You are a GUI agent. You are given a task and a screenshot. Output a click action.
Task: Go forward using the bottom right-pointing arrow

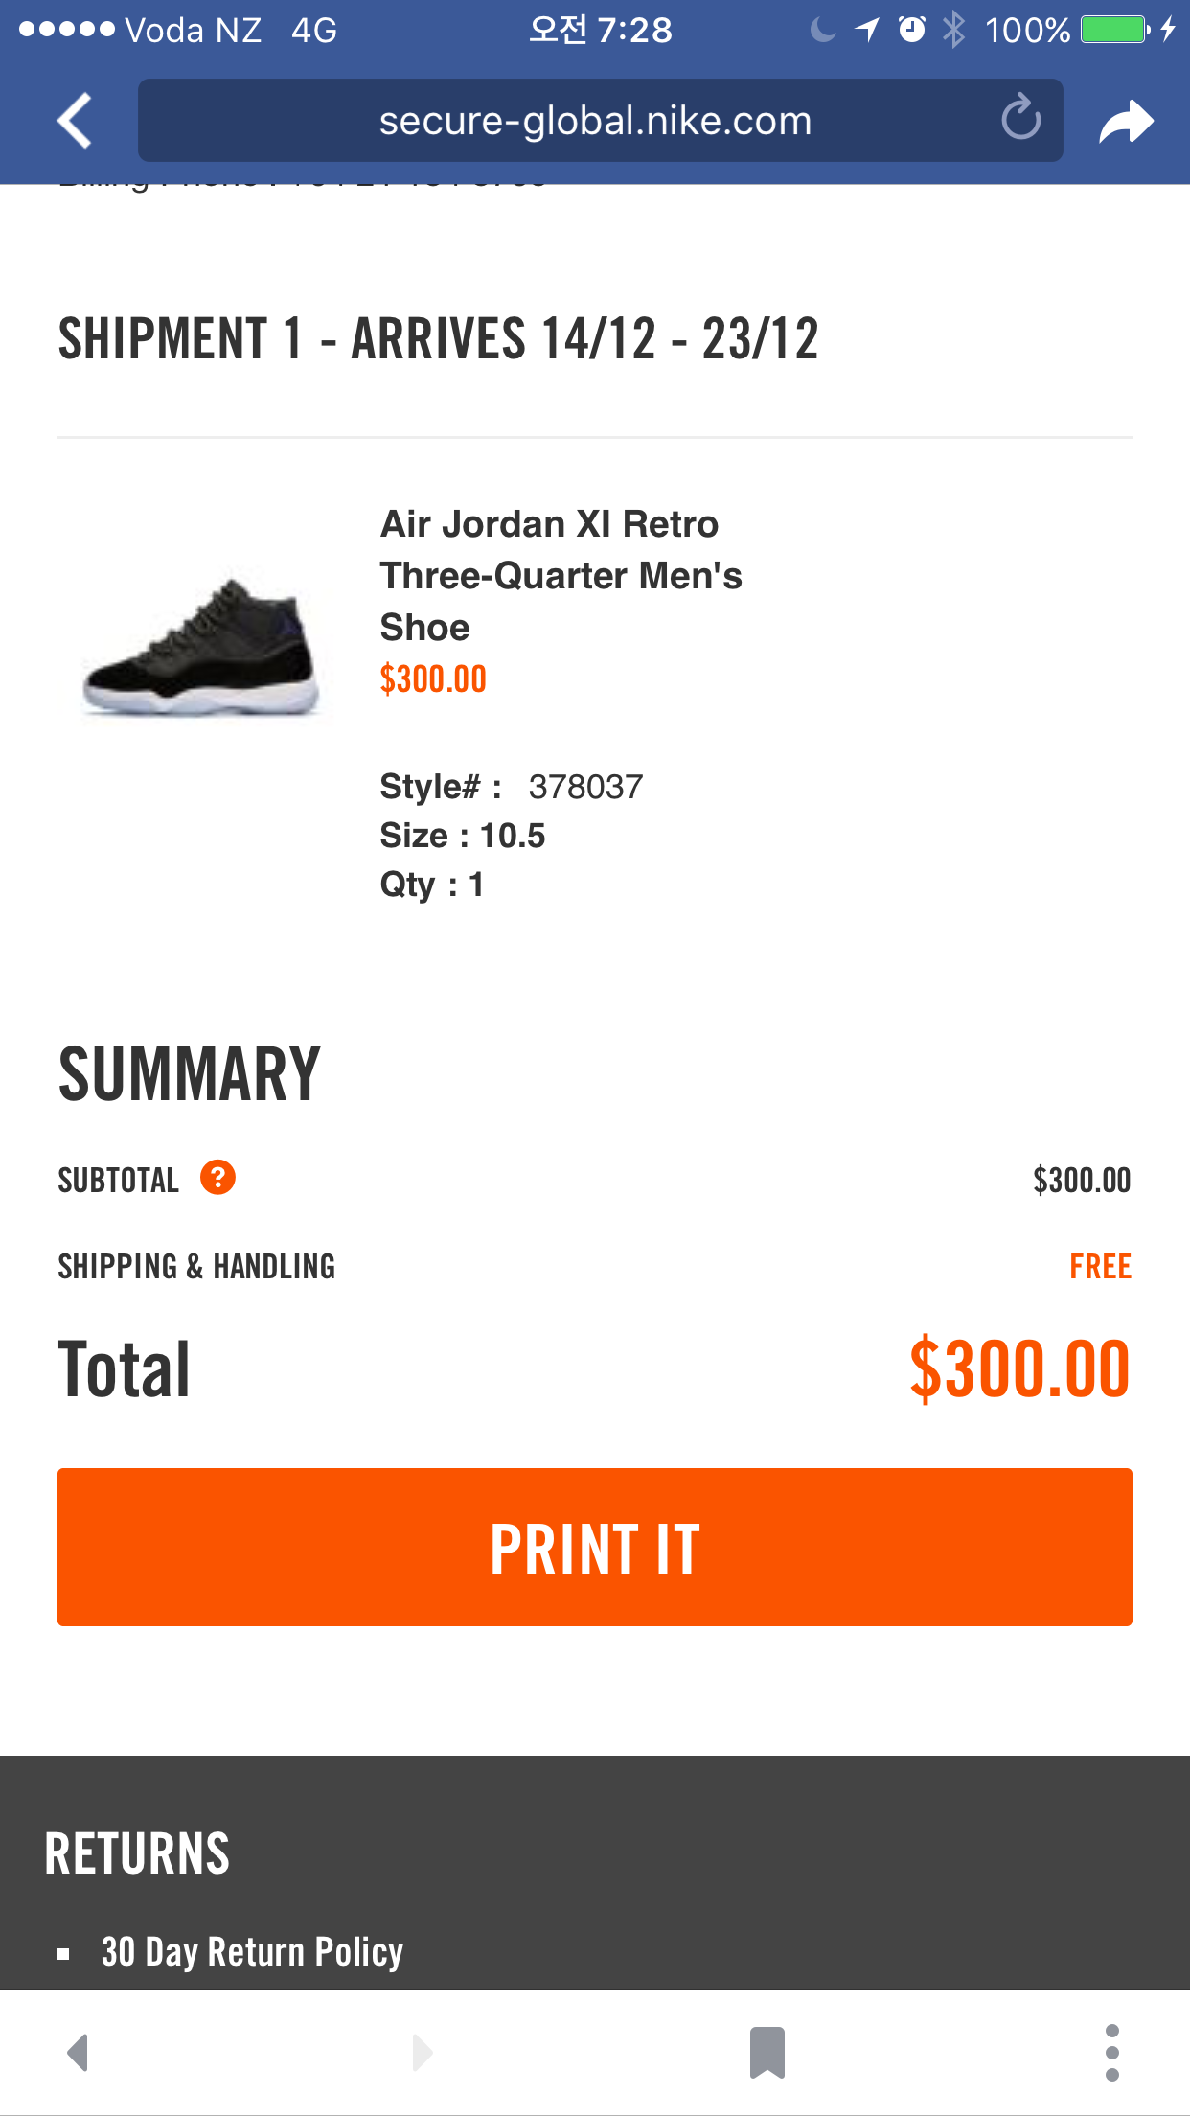click(422, 2052)
